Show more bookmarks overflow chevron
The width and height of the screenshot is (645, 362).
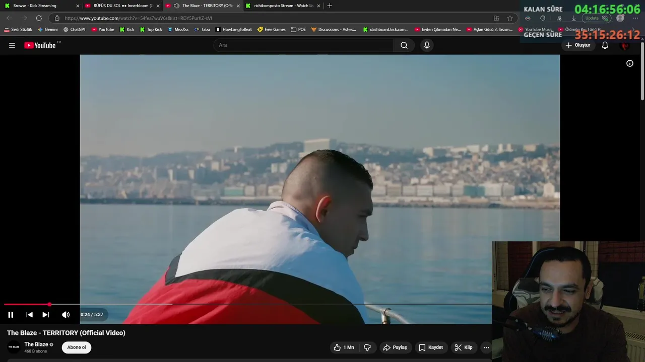[x=633, y=30]
